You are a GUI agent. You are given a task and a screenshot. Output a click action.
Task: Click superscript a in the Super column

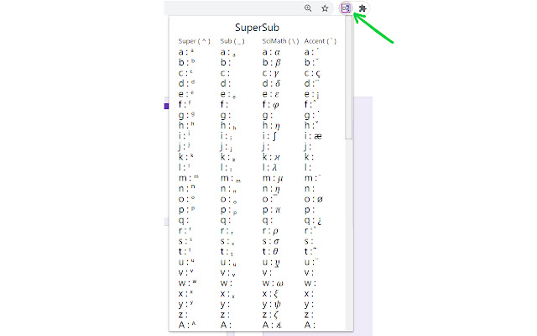[192, 50]
